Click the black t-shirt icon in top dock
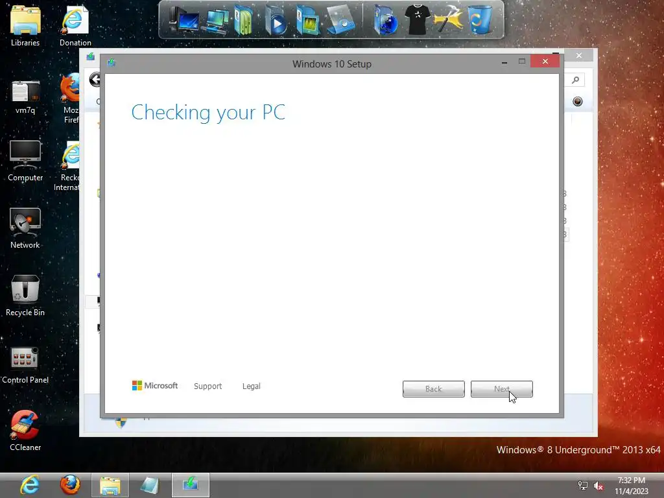The width and height of the screenshot is (664, 498). pos(417,19)
